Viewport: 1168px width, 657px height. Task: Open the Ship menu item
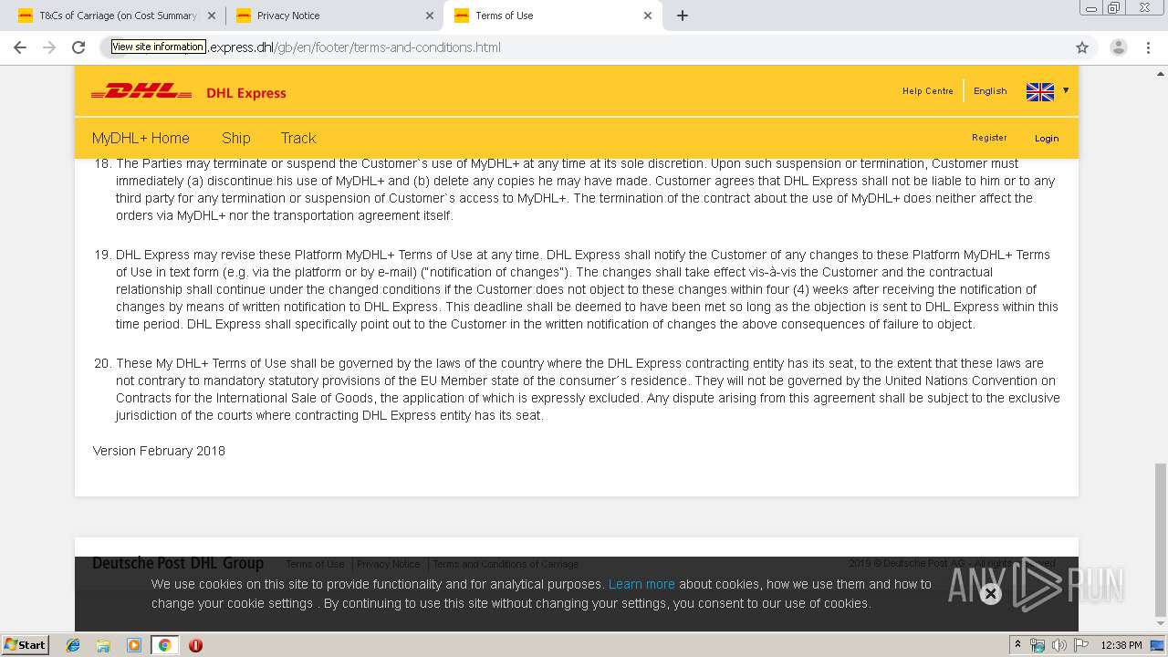pos(235,138)
